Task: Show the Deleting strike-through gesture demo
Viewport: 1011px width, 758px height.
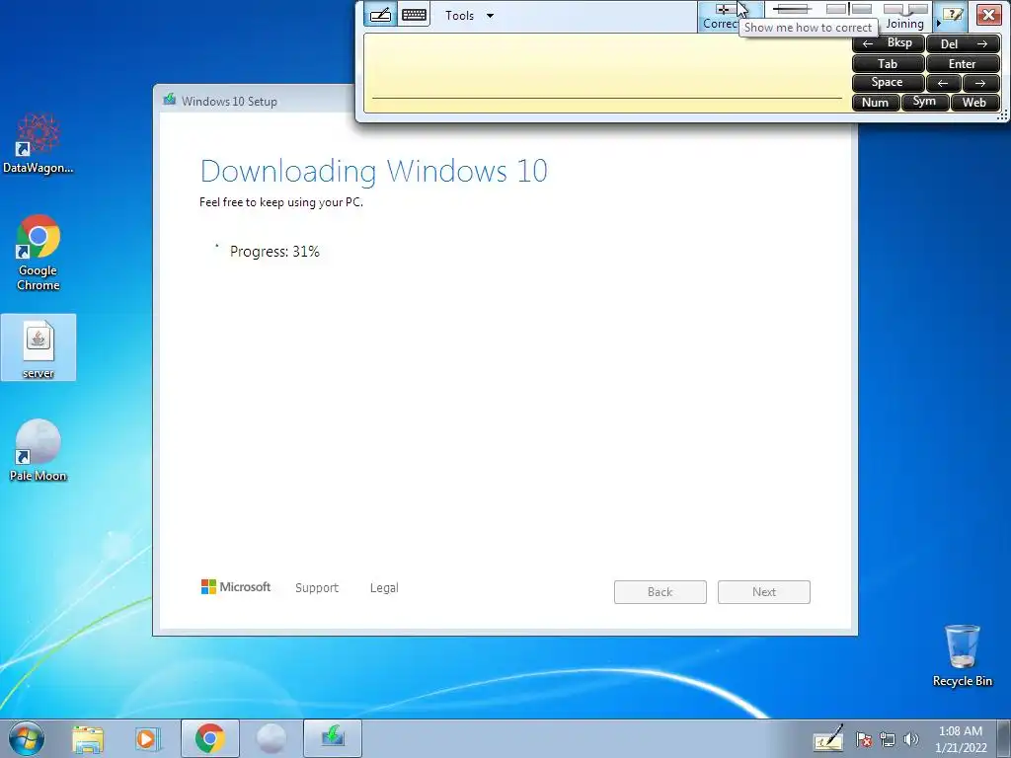Action: coord(792,9)
